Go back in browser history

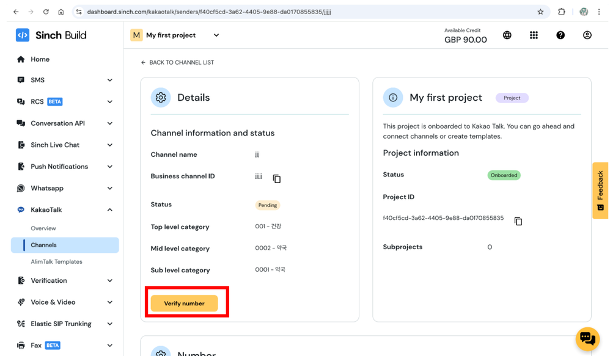pyautogui.click(x=16, y=12)
